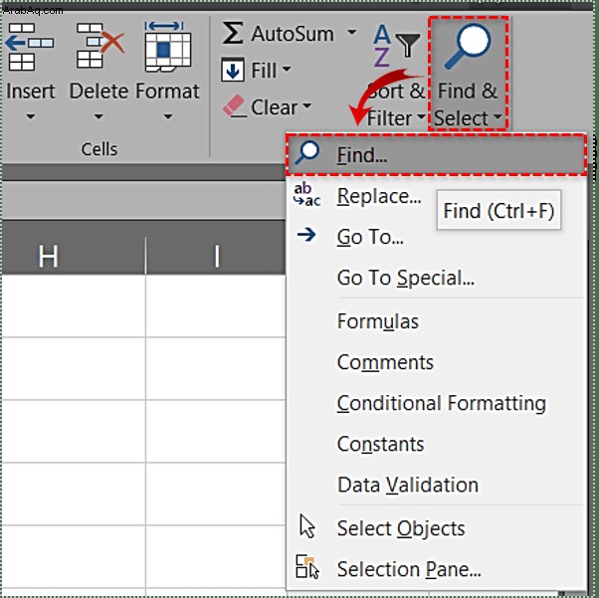Screen dimensions: 599x598
Task: Click the Select Objects cursor icon
Action: (x=307, y=526)
